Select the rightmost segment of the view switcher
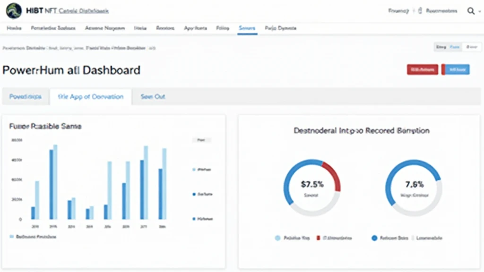This screenshot has width=484, height=272. click(470, 47)
